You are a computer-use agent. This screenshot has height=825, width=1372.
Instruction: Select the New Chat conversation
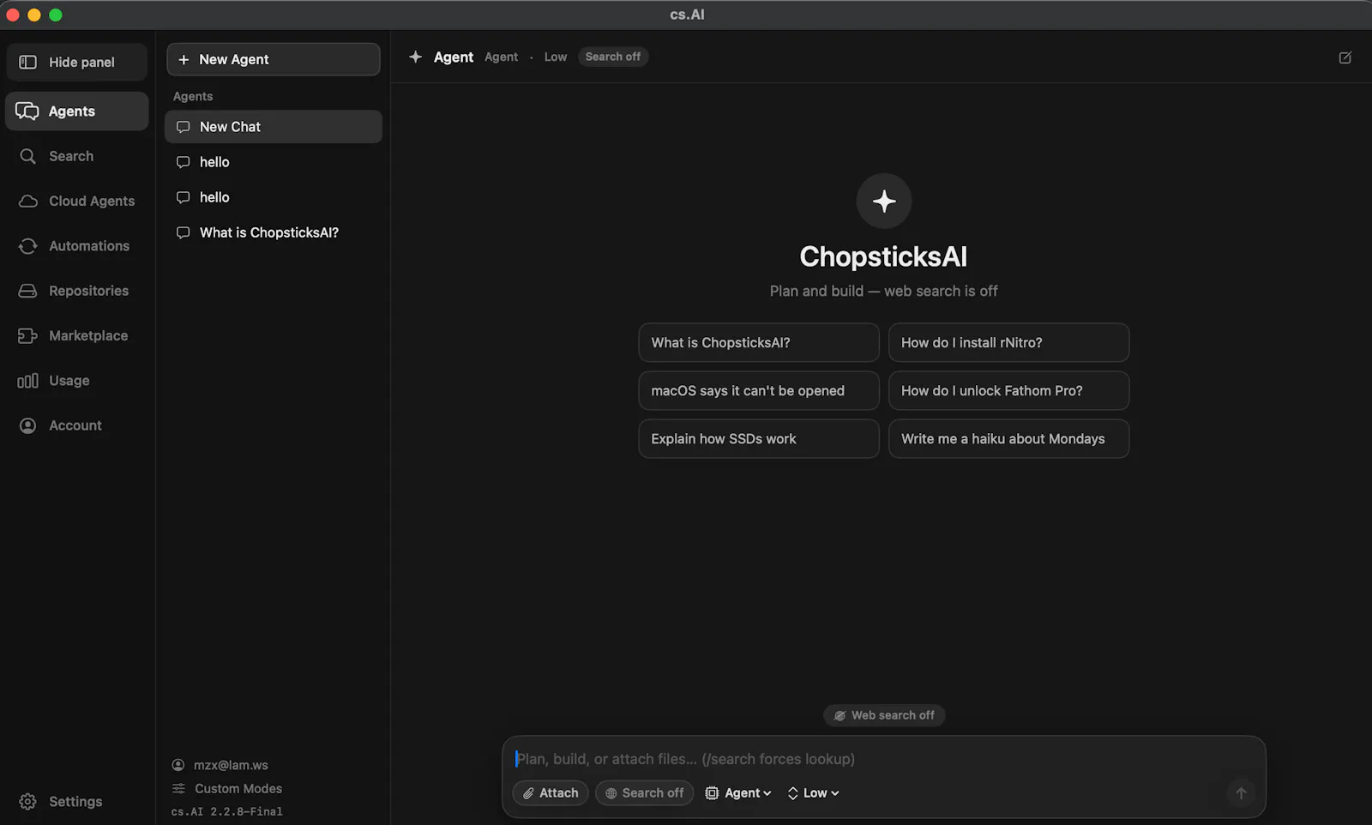click(x=273, y=126)
